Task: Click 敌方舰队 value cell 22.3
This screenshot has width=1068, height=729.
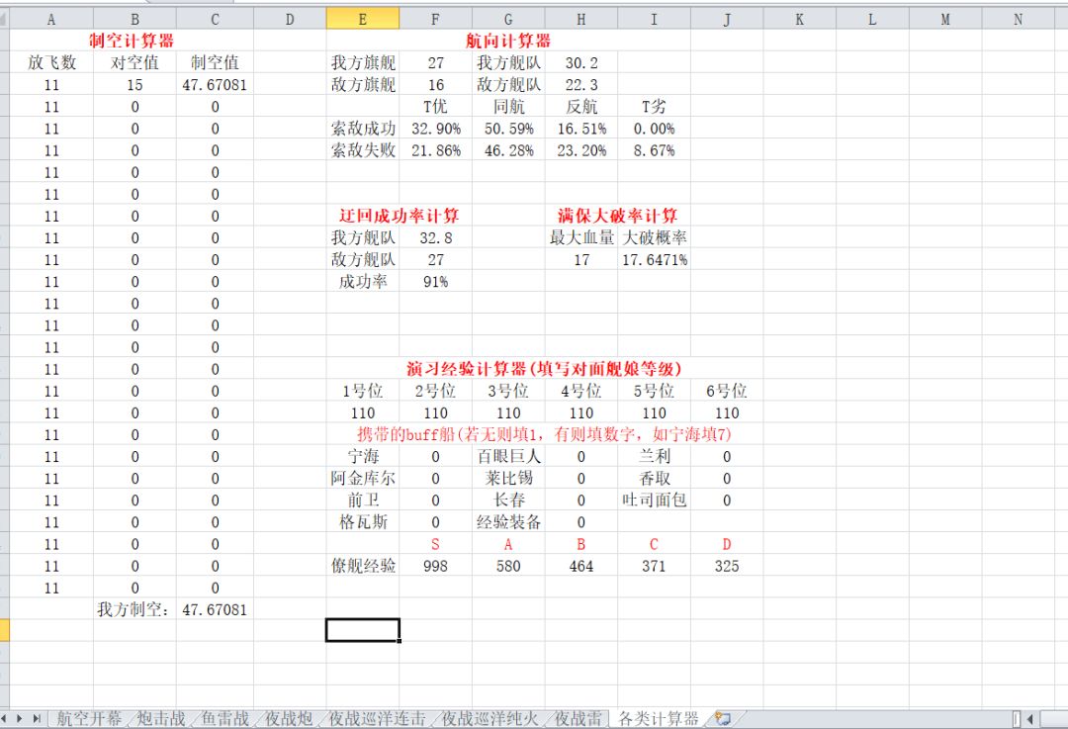Action: 581,84
